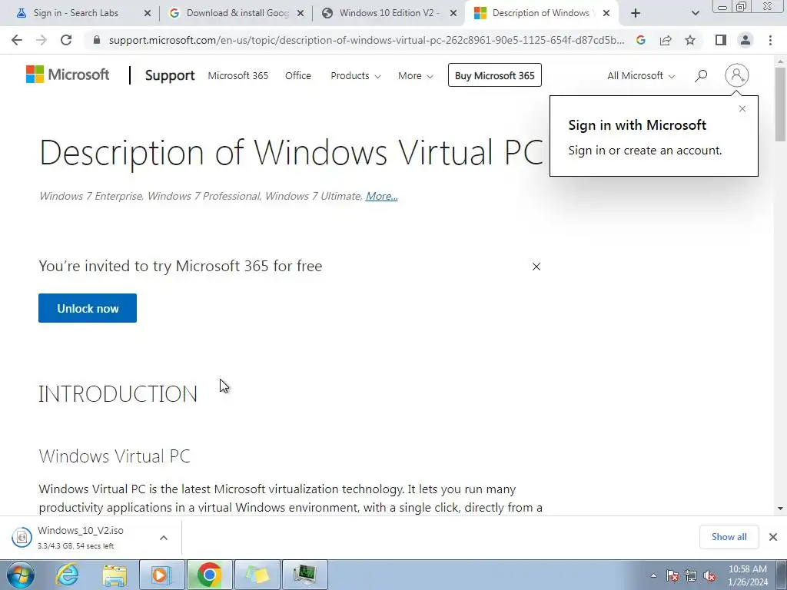Click the Microsoft account sign-in icon
Viewport: 787px width, 590px height.
(x=737, y=75)
